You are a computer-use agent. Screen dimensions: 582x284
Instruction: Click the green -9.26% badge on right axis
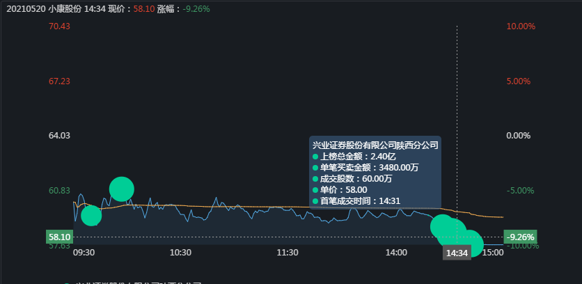519,237
